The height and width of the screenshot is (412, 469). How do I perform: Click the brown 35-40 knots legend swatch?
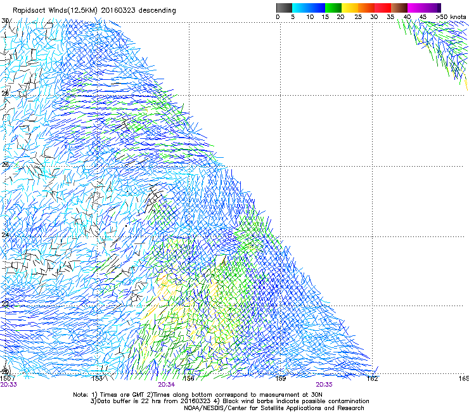pos(399,8)
